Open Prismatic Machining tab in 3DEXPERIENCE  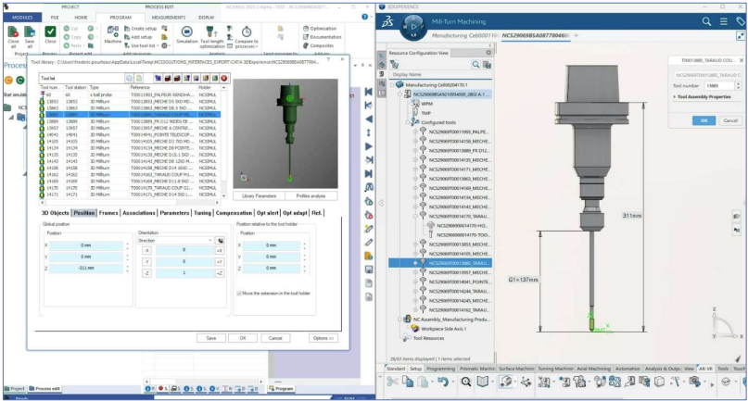pos(477,369)
